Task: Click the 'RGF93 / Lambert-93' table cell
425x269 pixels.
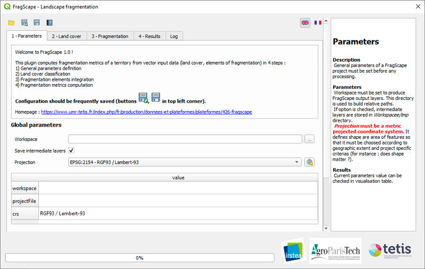Action: [178, 214]
